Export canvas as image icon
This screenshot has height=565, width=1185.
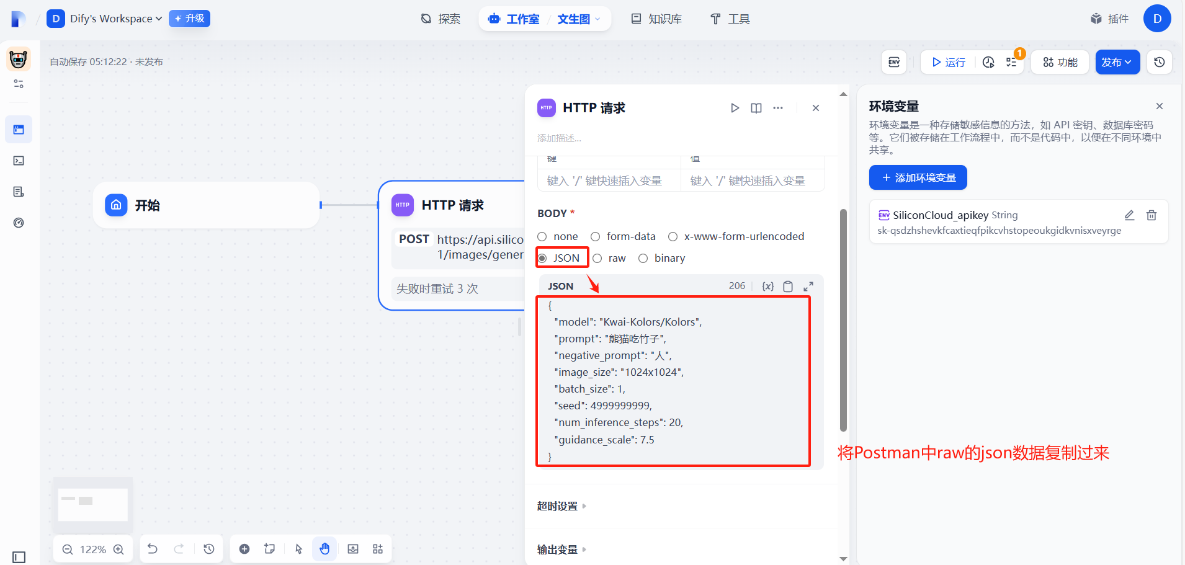[353, 549]
